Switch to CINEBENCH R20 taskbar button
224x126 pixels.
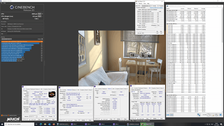pyautogui.click(x=133, y=124)
